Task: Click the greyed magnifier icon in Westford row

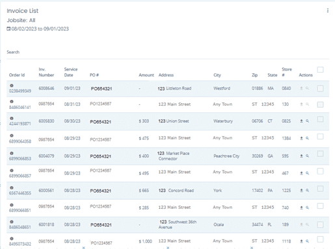Action: 307,88
